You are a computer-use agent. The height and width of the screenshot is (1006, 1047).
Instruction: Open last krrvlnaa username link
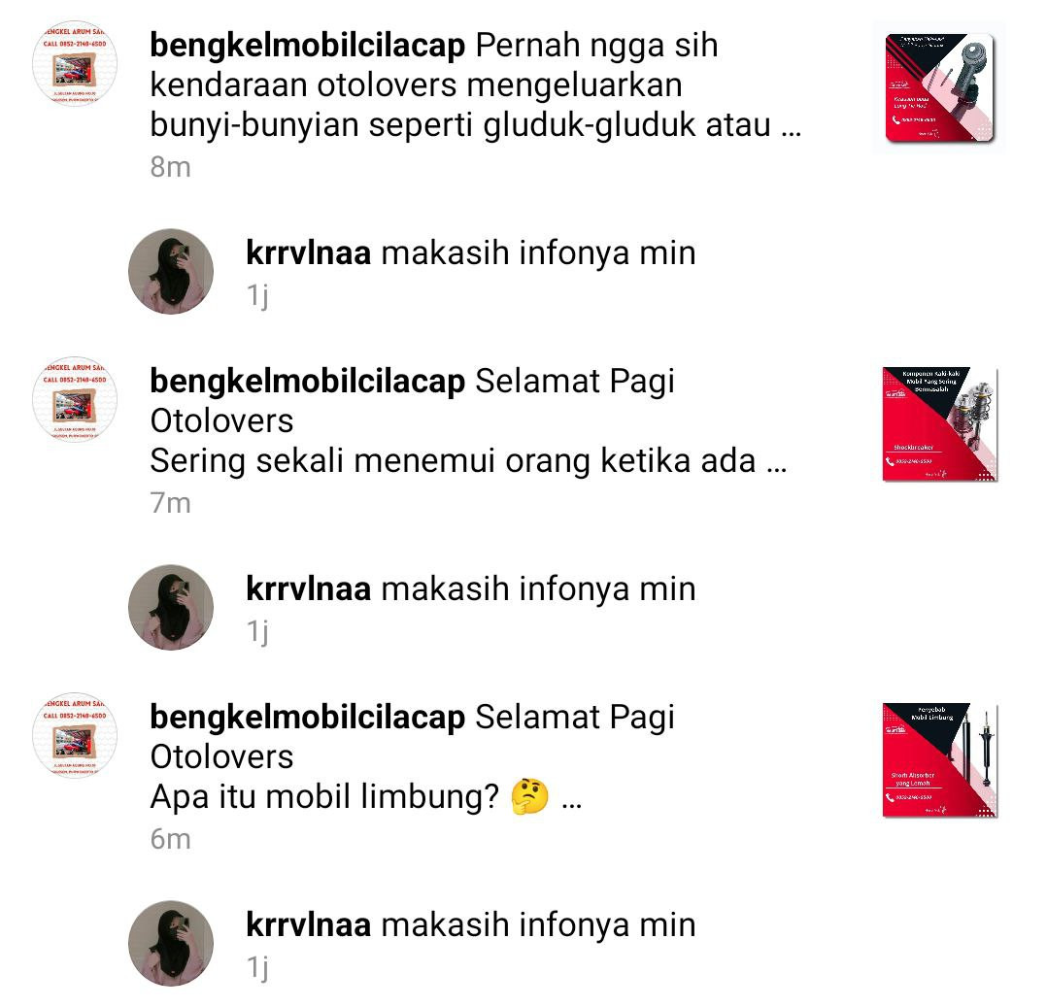click(309, 924)
